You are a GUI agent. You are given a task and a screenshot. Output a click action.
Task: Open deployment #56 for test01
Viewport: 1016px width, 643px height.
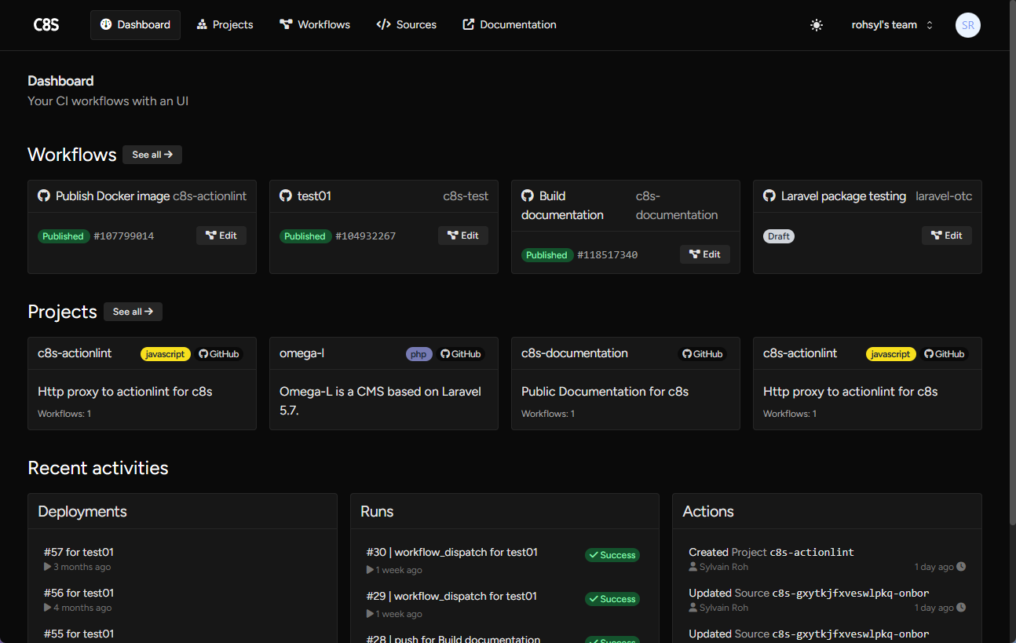click(x=79, y=593)
